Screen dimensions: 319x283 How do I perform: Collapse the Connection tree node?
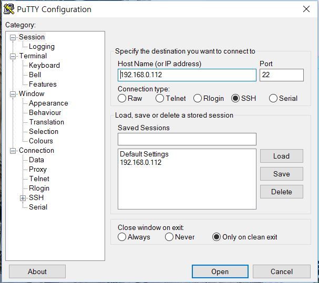coord(13,151)
